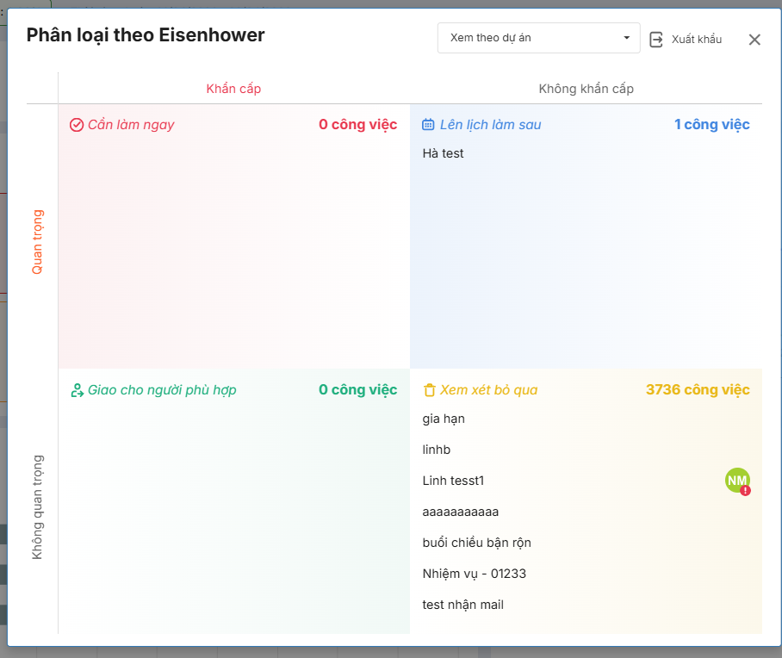Viewport: 782px width, 658px height.
Task: Click the red alert badge on the NM avatar
Action: click(745, 490)
